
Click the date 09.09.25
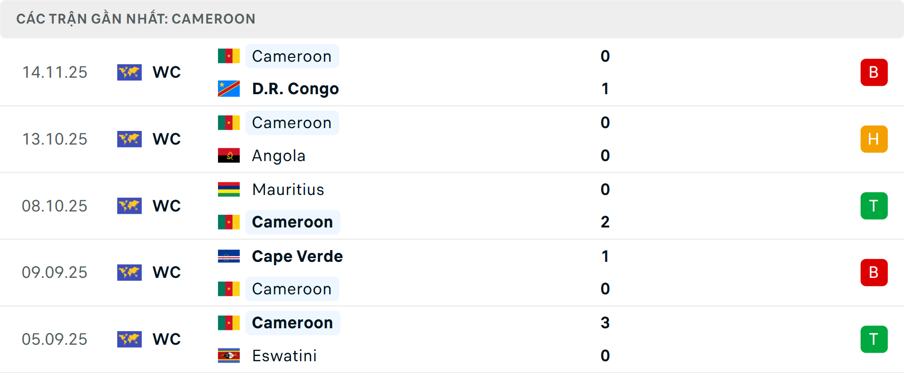pos(55,272)
